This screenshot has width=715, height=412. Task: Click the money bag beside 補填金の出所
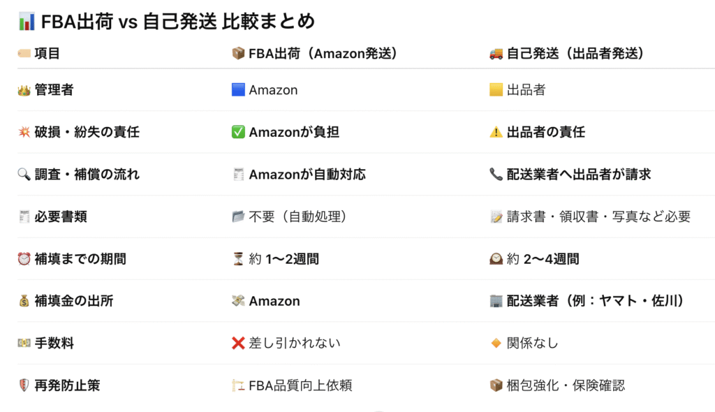click(24, 301)
